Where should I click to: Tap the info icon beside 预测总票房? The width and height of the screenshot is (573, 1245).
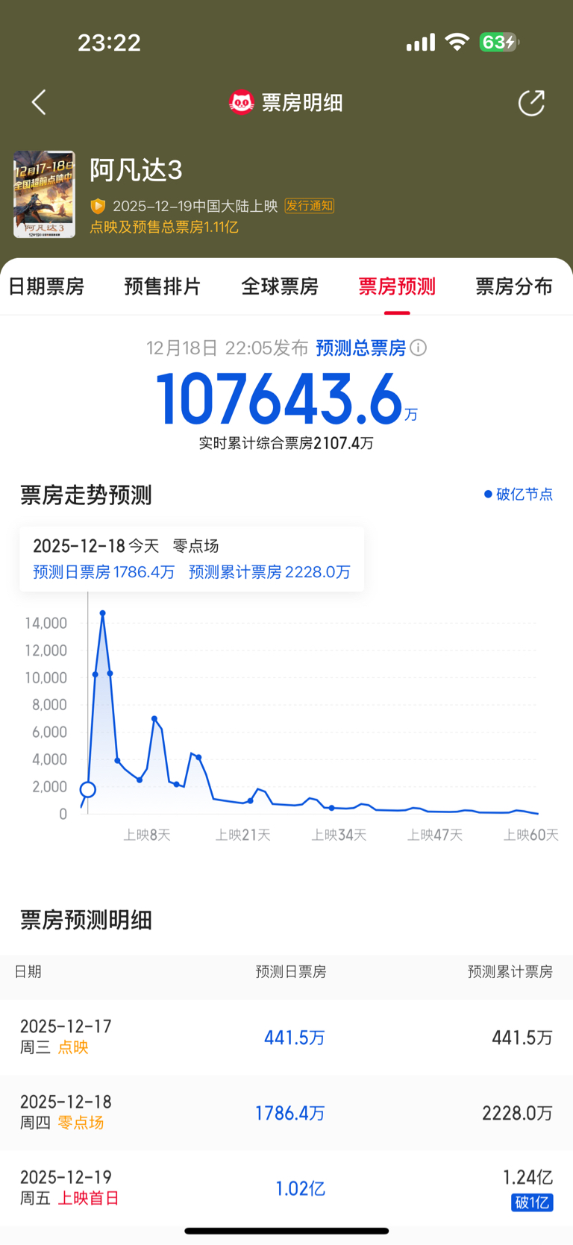pos(419,348)
